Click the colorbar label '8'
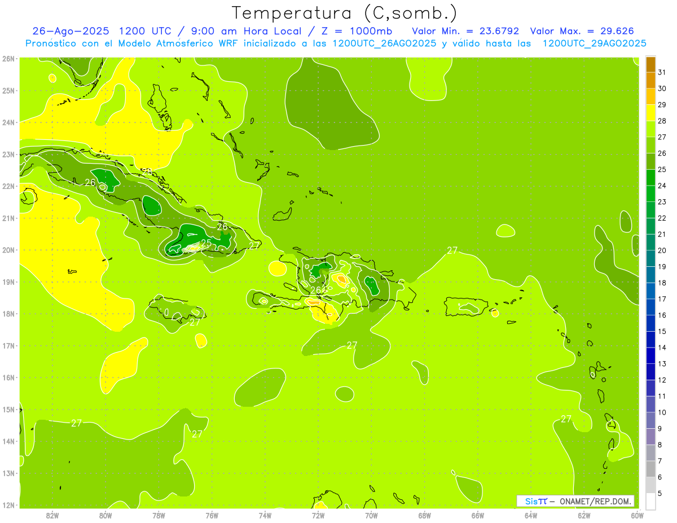677x523 pixels. point(661,445)
